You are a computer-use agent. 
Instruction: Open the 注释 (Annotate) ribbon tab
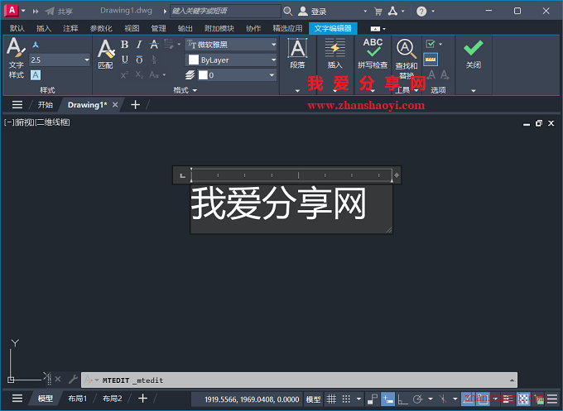70,28
